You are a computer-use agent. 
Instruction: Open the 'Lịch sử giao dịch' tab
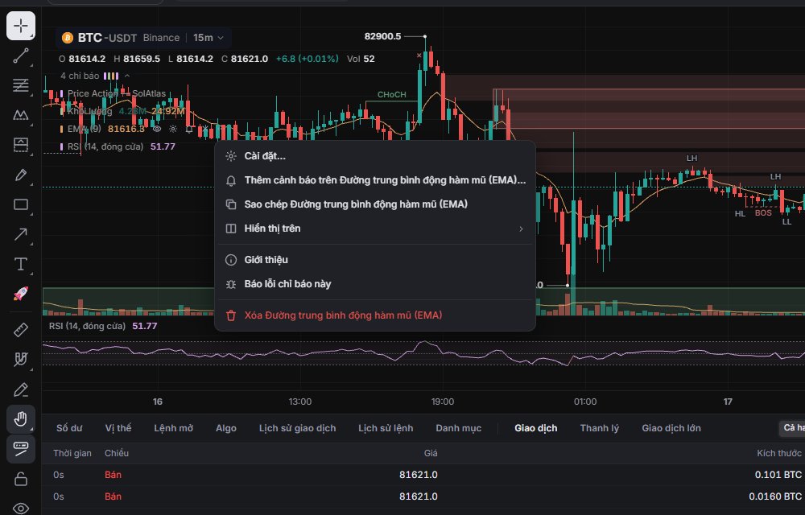click(297, 428)
